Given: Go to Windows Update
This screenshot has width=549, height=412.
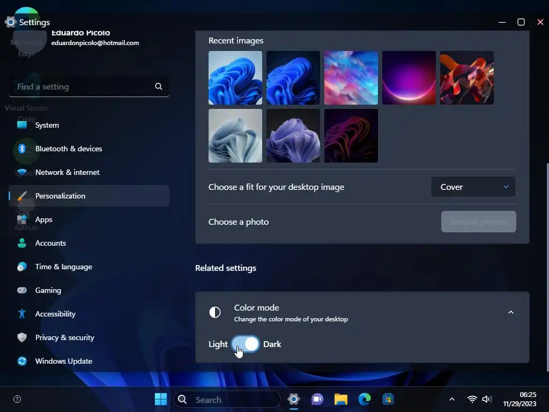Looking at the screenshot, I should coord(89,361).
